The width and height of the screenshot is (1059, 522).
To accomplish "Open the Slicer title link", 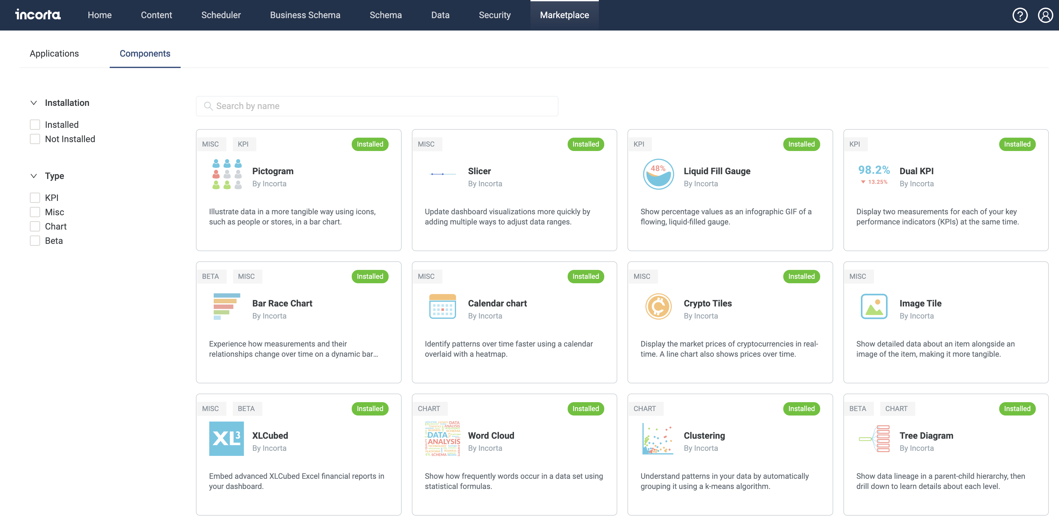I will (479, 171).
